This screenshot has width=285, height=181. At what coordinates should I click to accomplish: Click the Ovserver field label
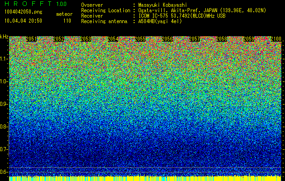92,5
